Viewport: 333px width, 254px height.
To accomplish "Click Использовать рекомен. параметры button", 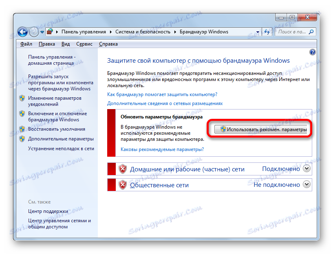I will click(261, 129).
